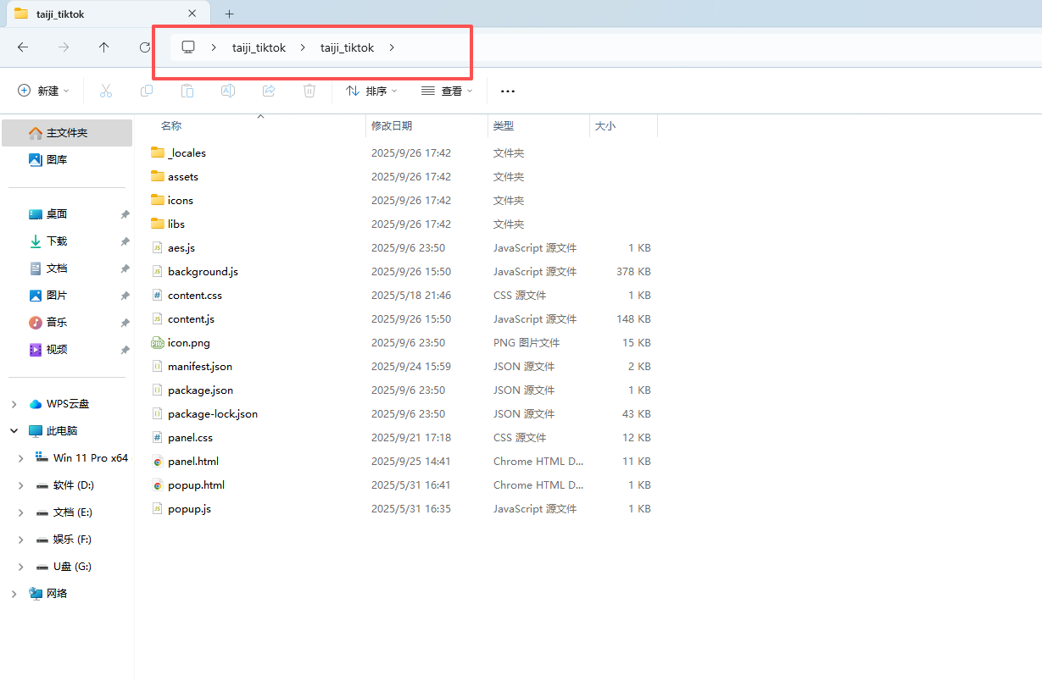Add a new tab with plus button

[229, 14]
